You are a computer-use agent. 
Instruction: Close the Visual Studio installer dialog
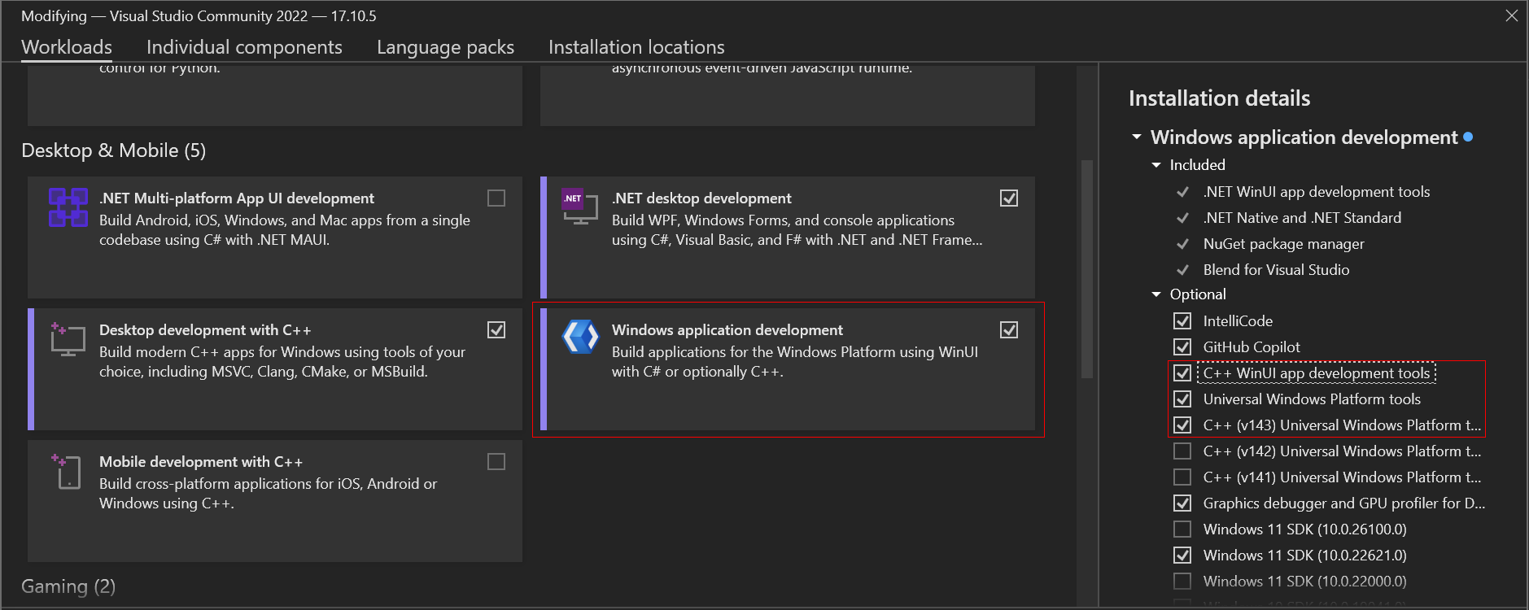click(x=1511, y=15)
